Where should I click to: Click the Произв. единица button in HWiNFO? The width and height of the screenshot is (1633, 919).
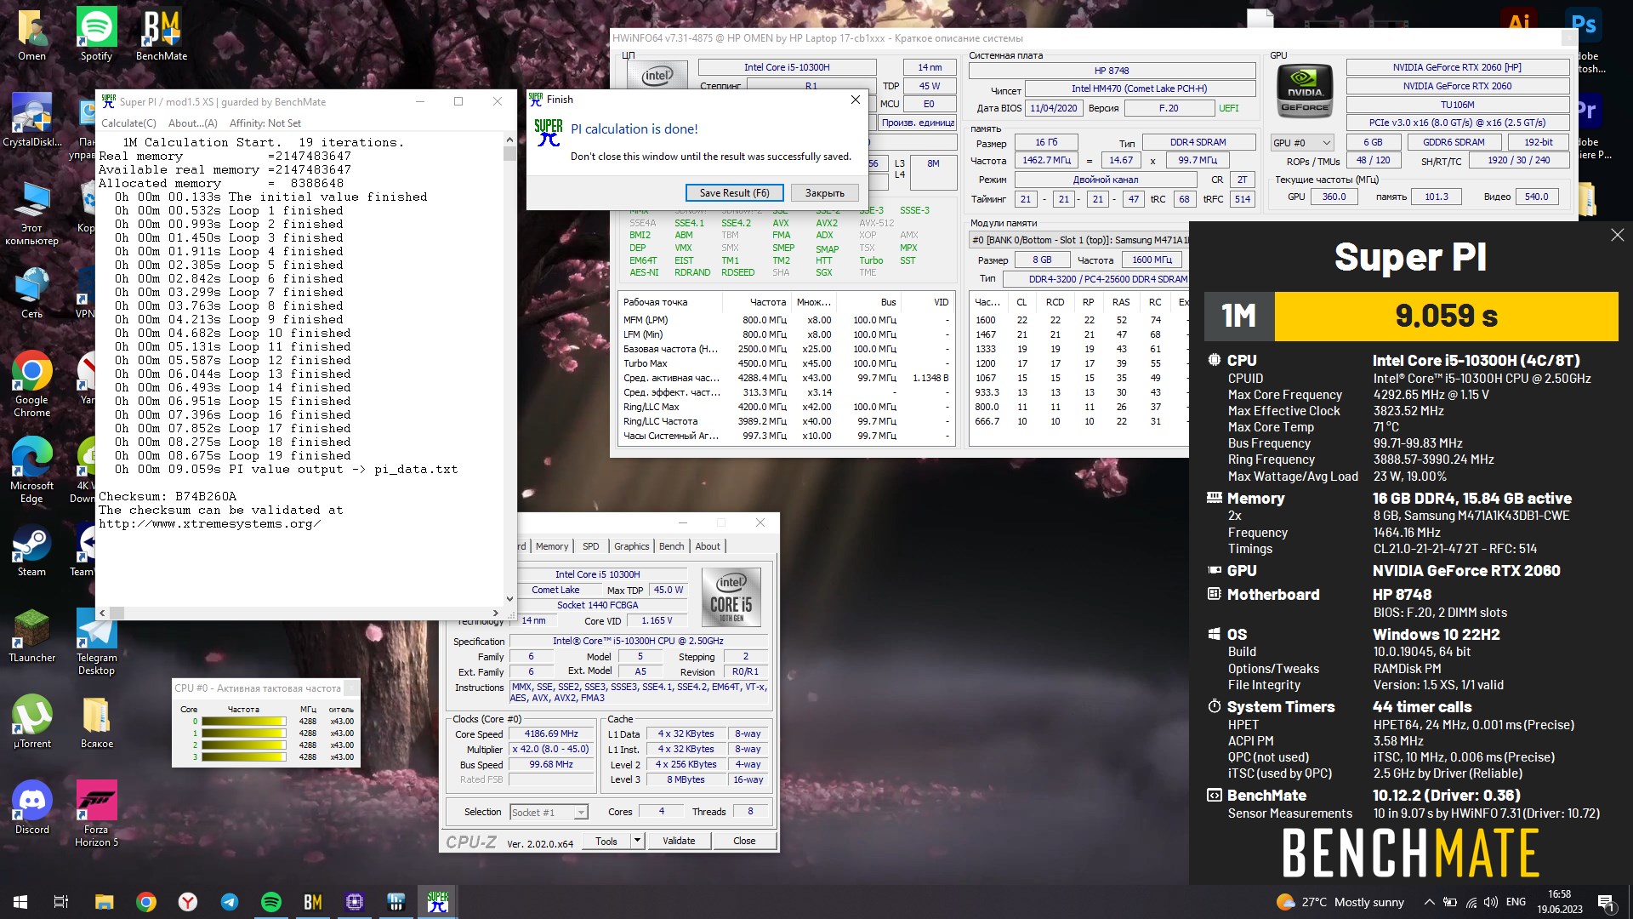918,123
